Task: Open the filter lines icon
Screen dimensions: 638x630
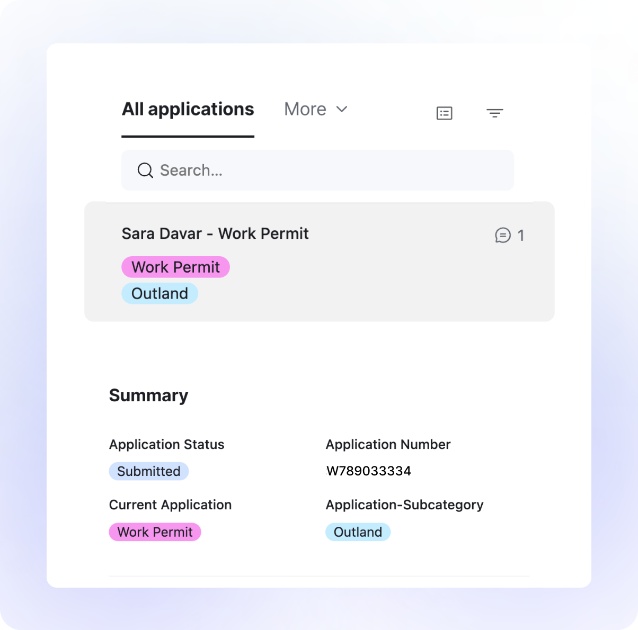Action: pyautogui.click(x=494, y=113)
